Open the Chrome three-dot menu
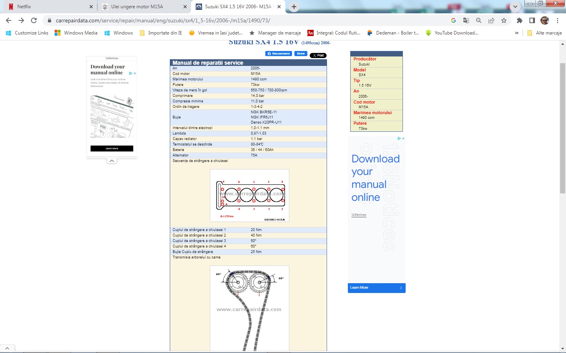 click(x=557, y=20)
